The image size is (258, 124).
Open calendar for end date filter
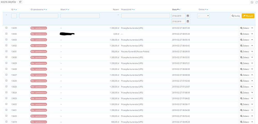[x=188, y=21]
